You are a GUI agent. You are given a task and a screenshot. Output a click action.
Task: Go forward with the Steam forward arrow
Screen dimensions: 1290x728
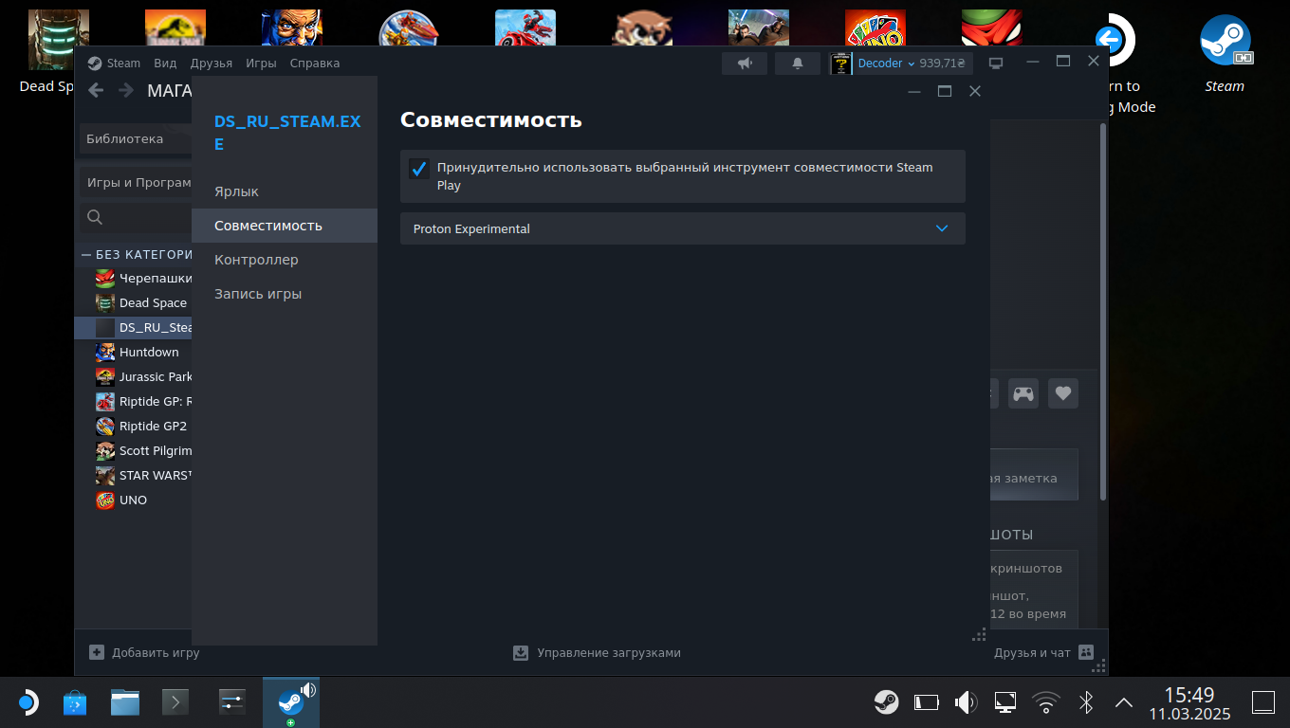click(126, 90)
